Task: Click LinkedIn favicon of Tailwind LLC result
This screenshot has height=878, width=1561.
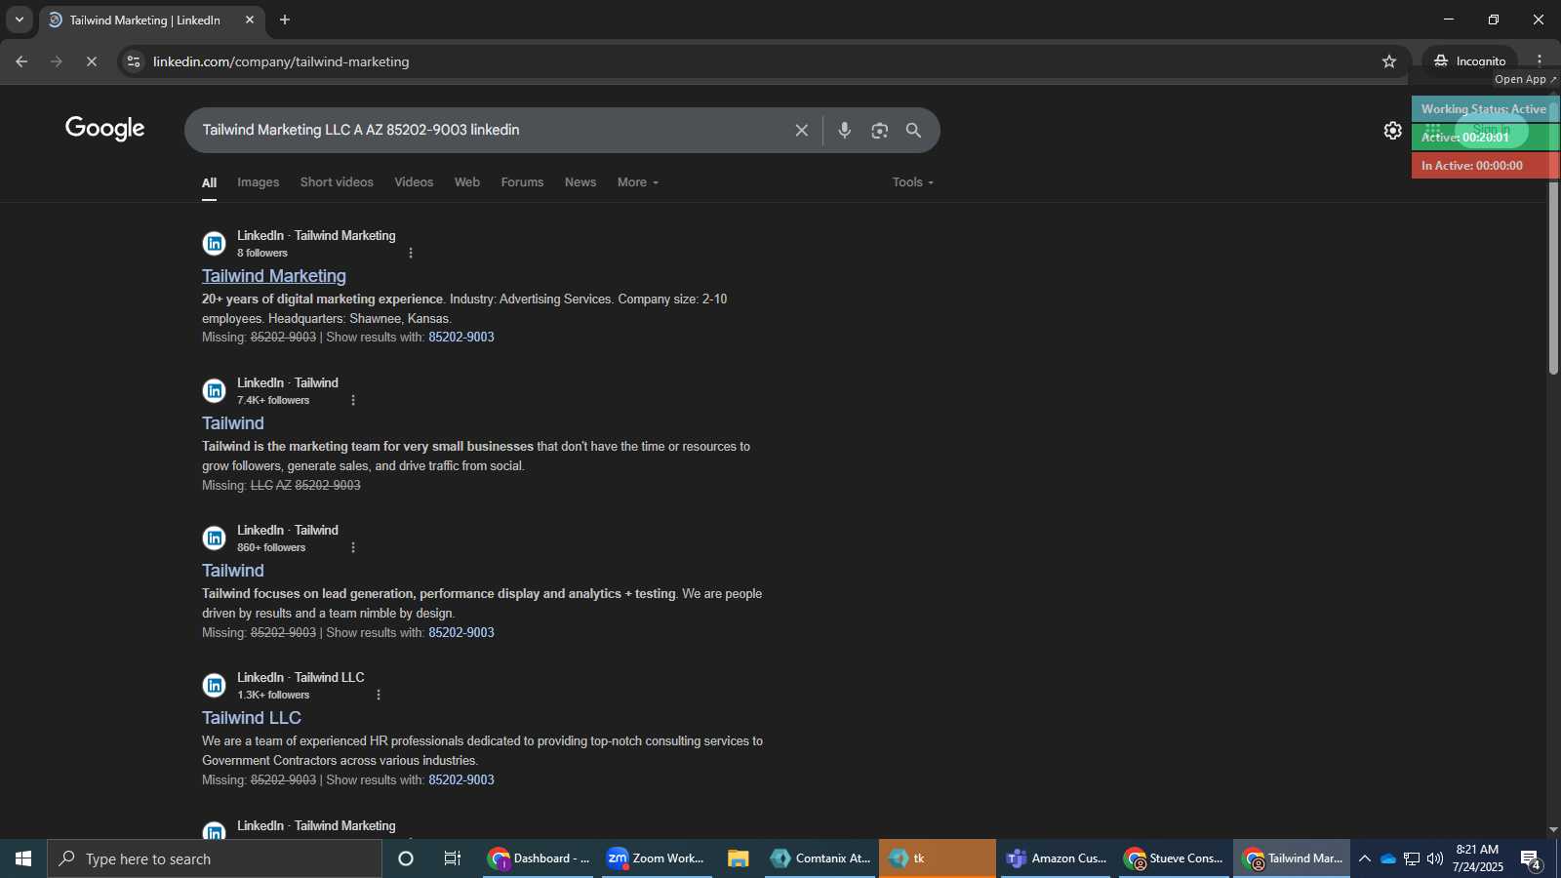Action: coord(215,686)
